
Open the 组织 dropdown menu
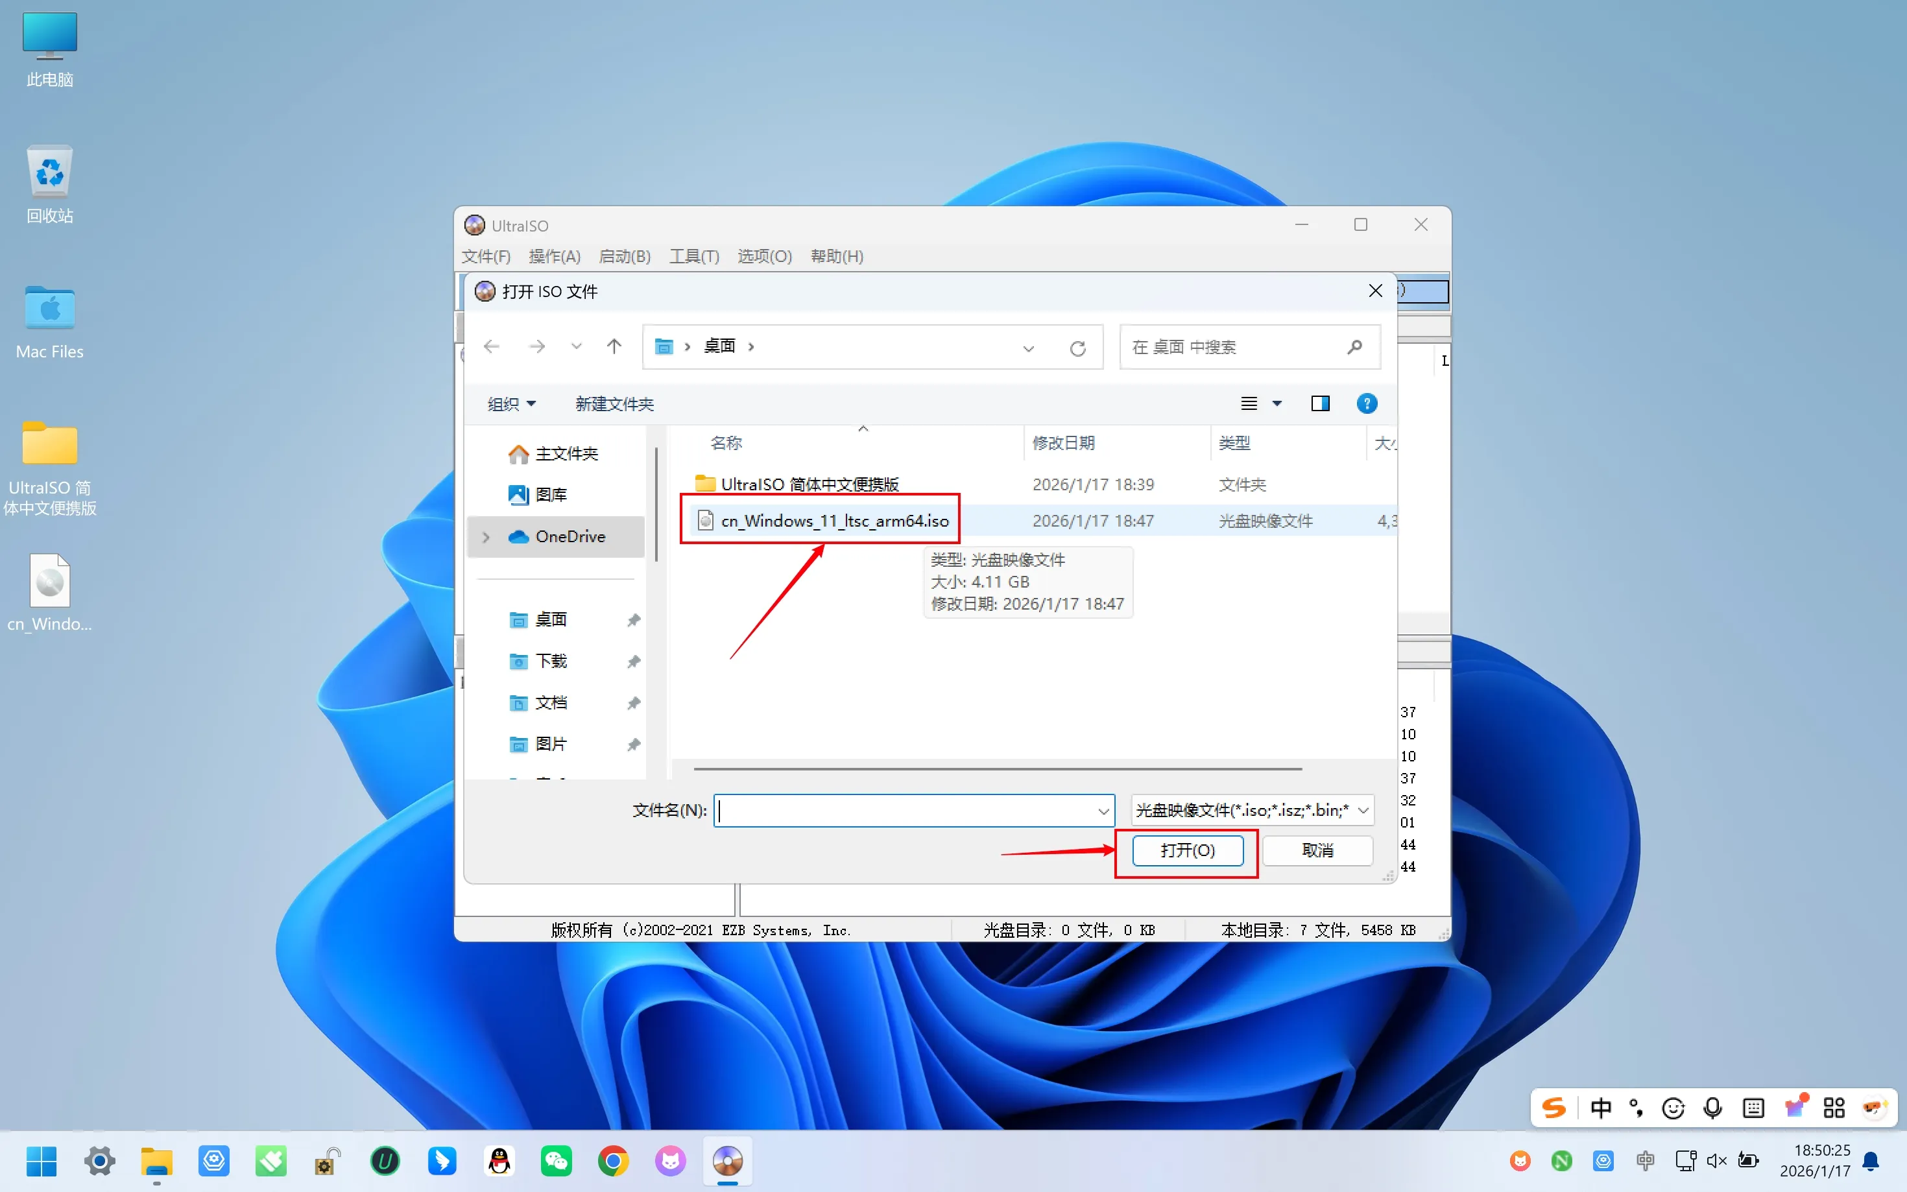pyautogui.click(x=511, y=403)
